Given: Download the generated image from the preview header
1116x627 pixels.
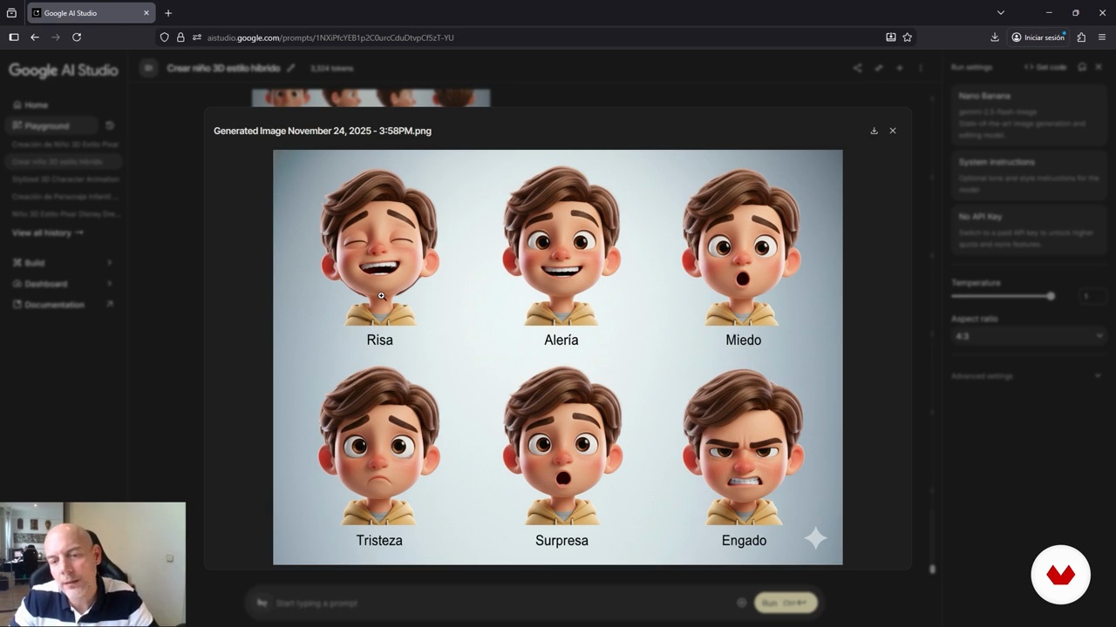Looking at the screenshot, I should pos(874,131).
